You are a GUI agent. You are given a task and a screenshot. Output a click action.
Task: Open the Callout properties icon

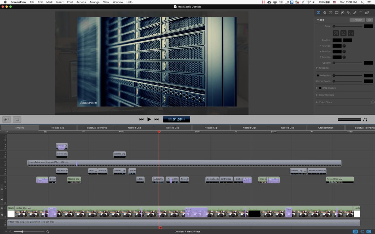pyautogui.click(x=343, y=13)
